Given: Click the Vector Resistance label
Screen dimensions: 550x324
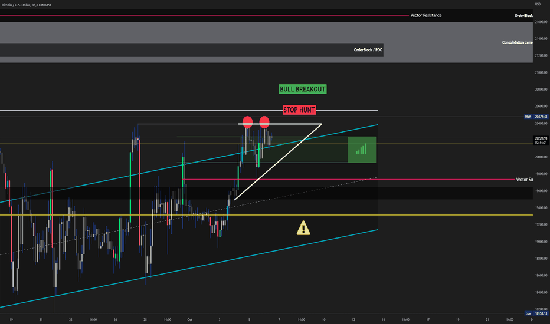Looking at the screenshot, I should 426,15.
